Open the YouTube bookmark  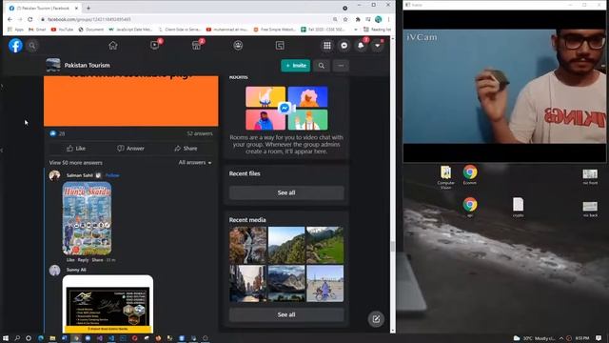click(62, 30)
